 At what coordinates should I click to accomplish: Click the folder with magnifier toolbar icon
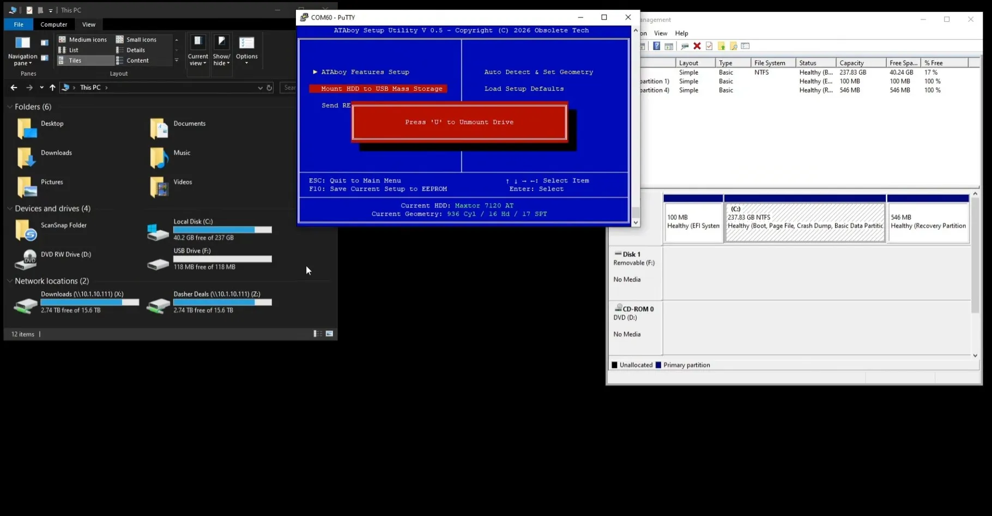pos(734,46)
